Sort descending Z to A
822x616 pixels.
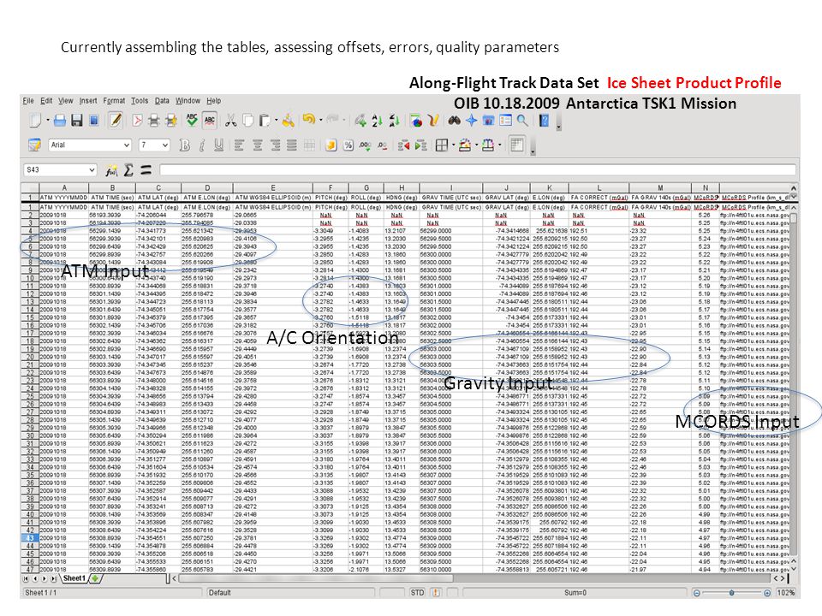394,121
